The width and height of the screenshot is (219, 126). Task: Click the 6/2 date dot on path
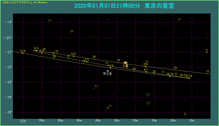42,53
